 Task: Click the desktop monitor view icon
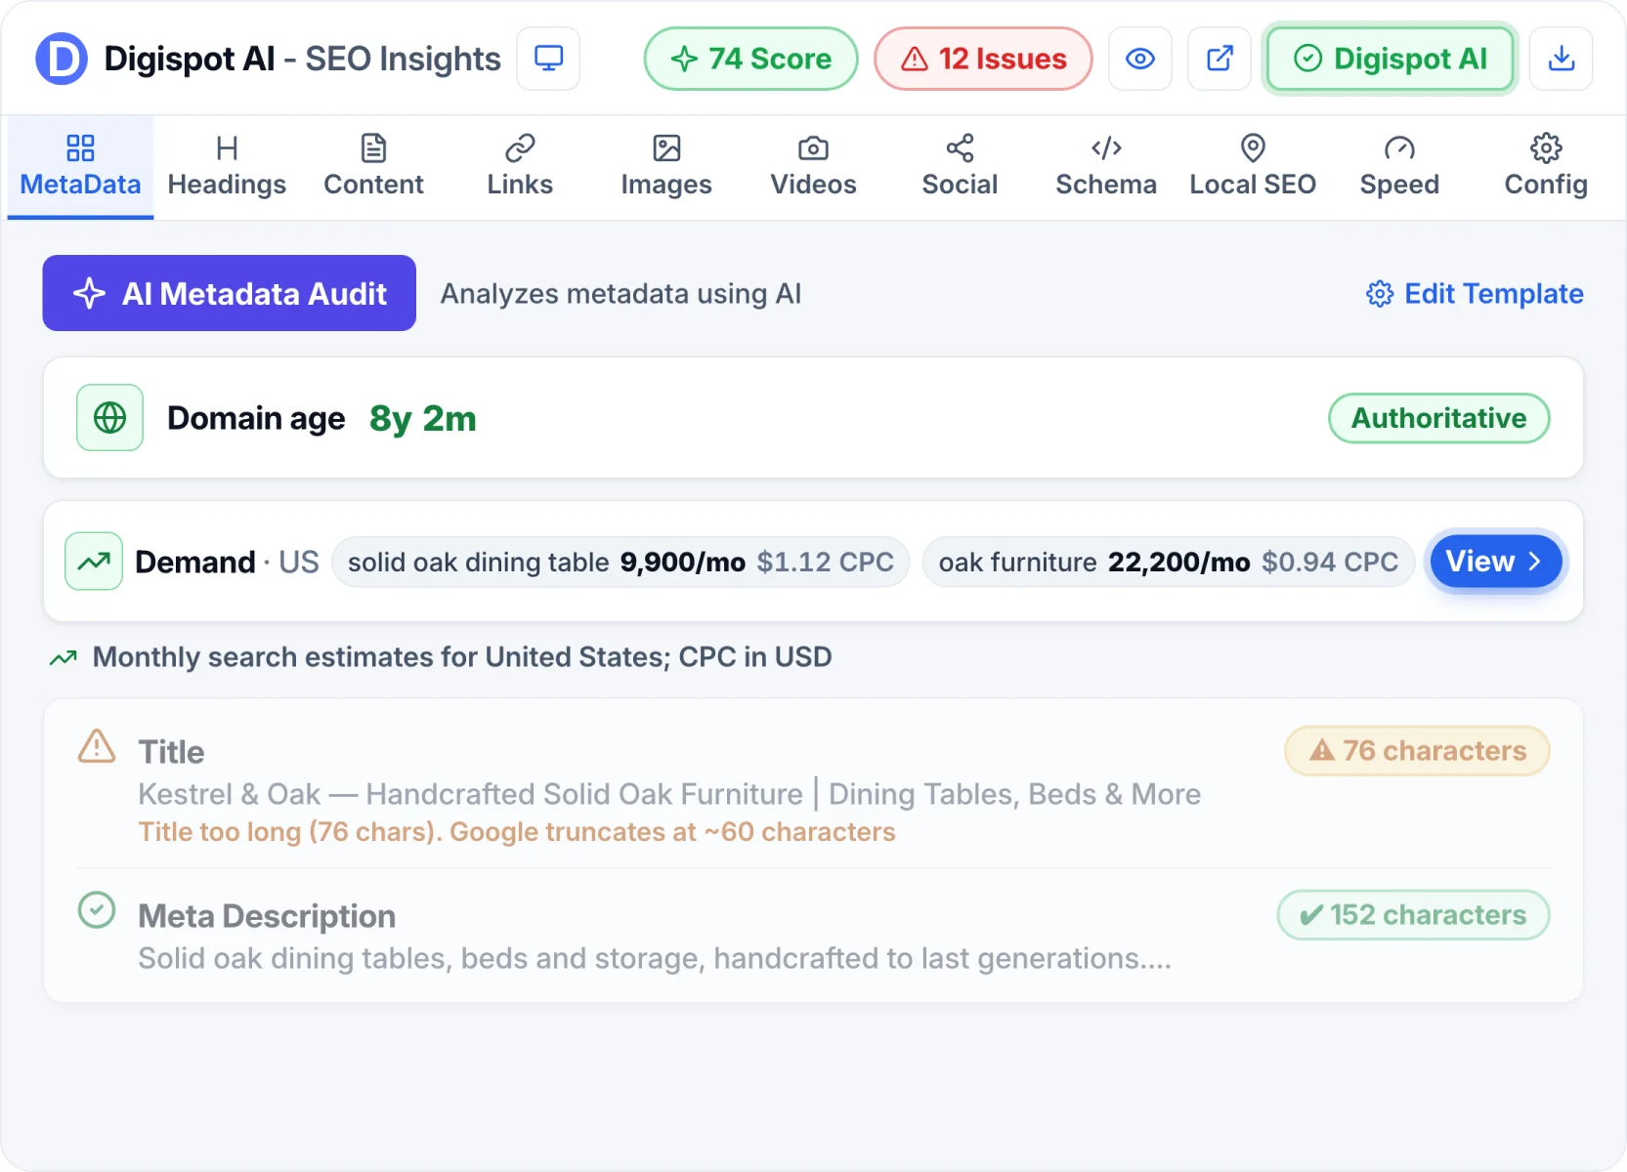tap(548, 59)
